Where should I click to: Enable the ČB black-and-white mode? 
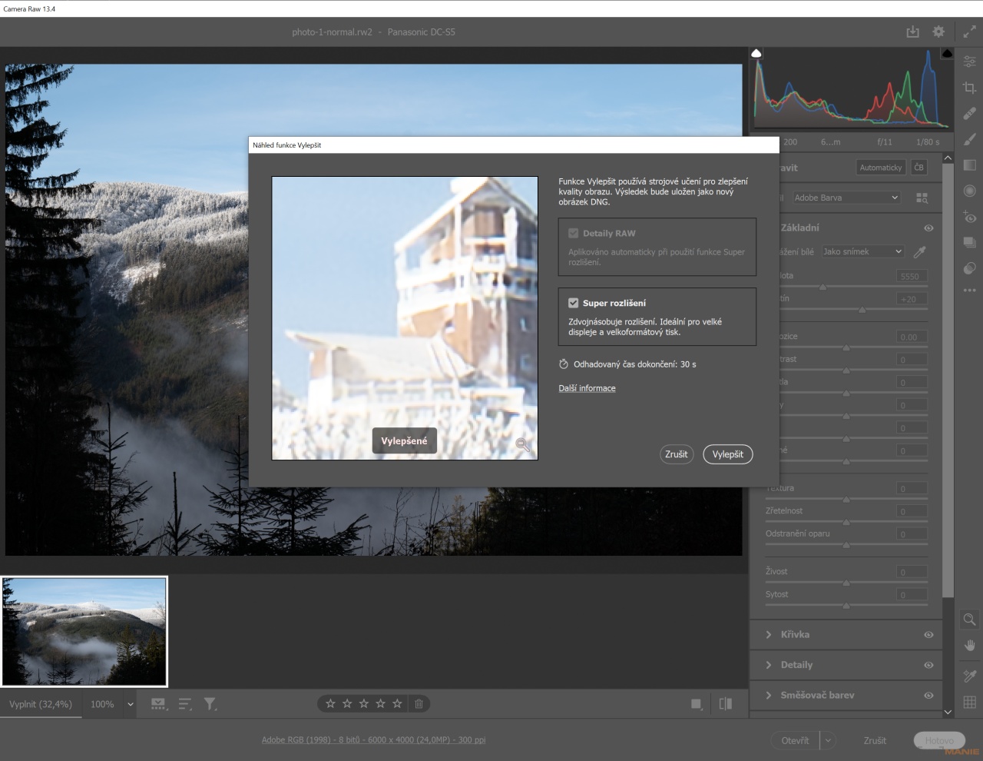(x=919, y=167)
